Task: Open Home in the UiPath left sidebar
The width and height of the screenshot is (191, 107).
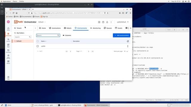Action: pos(8,29)
